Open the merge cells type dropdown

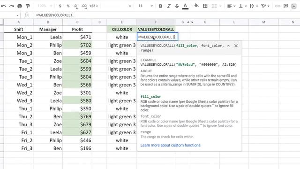220,6
